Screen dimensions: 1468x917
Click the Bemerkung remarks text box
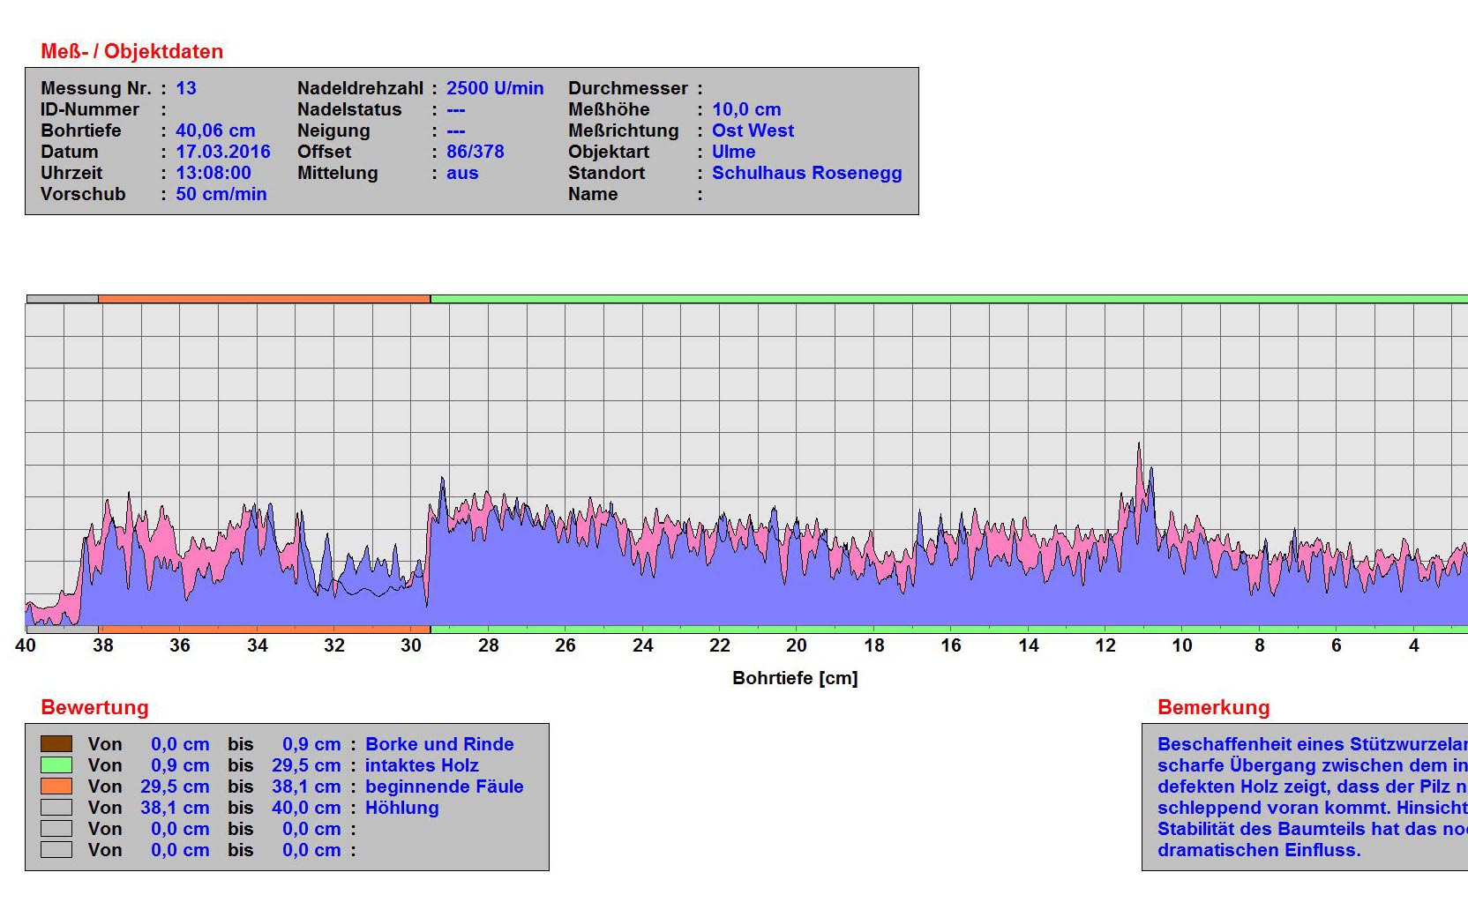click(x=1306, y=797)
